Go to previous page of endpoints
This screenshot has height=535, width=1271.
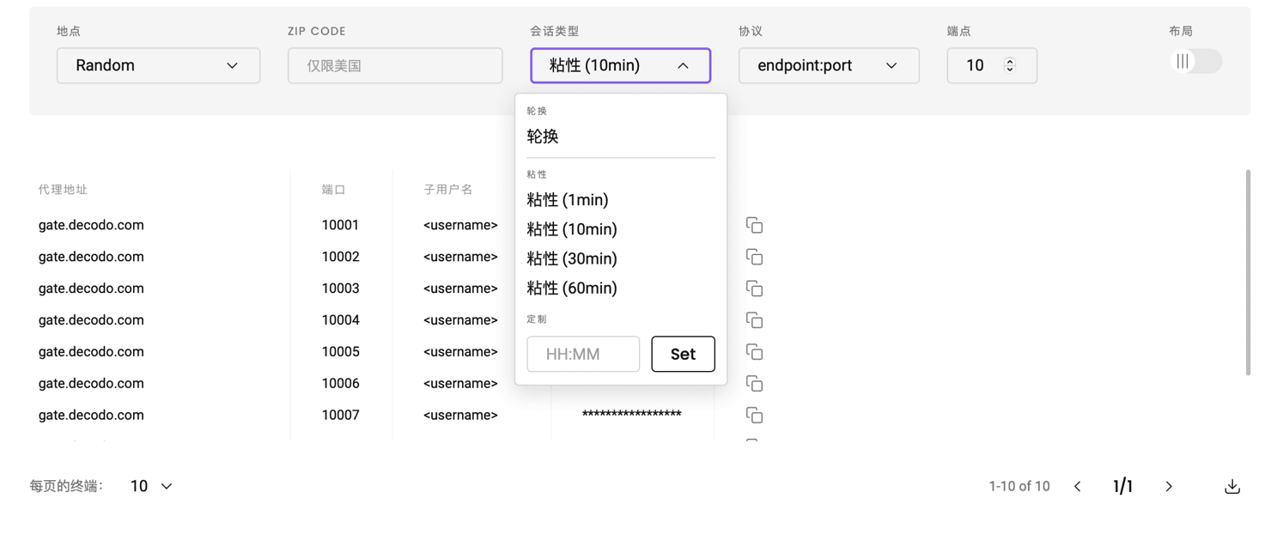[x=1078, y=487]
